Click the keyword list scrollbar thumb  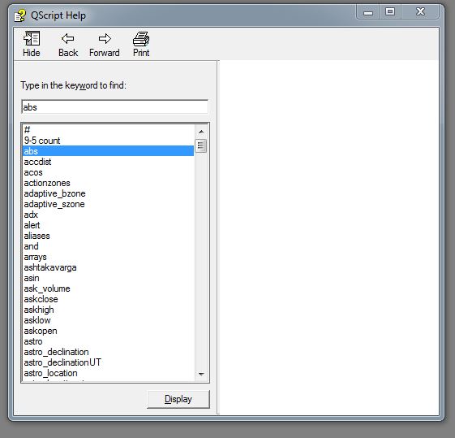click(x=201, y=145)
